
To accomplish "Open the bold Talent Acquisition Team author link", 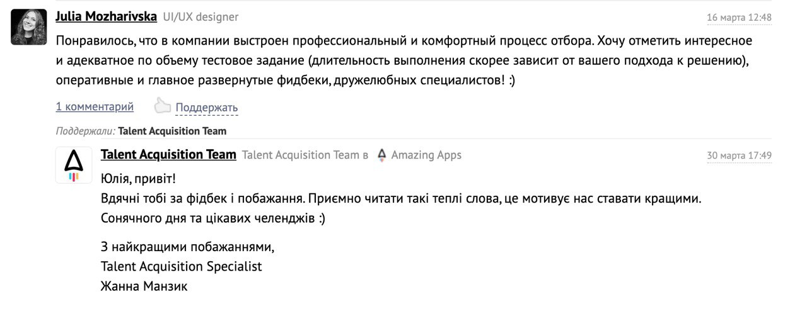I will [x=168, y=155].
